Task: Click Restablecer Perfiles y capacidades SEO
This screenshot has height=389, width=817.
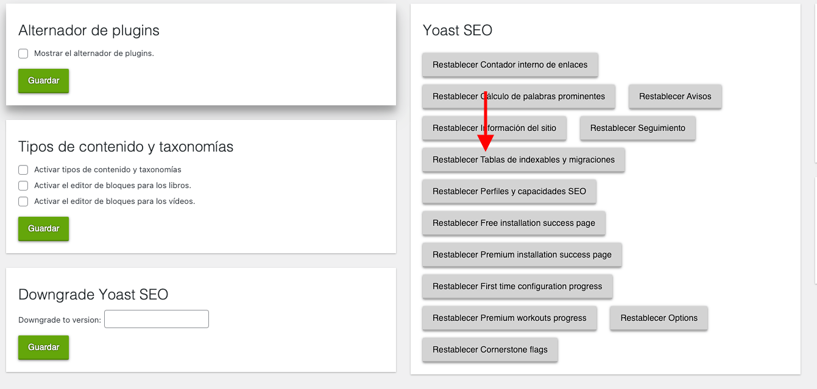Action: 509,191
